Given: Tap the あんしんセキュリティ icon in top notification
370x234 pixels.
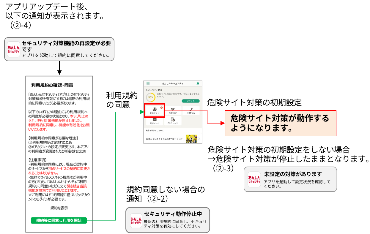Looking at the screenshot, I should (x=14, y=49).
